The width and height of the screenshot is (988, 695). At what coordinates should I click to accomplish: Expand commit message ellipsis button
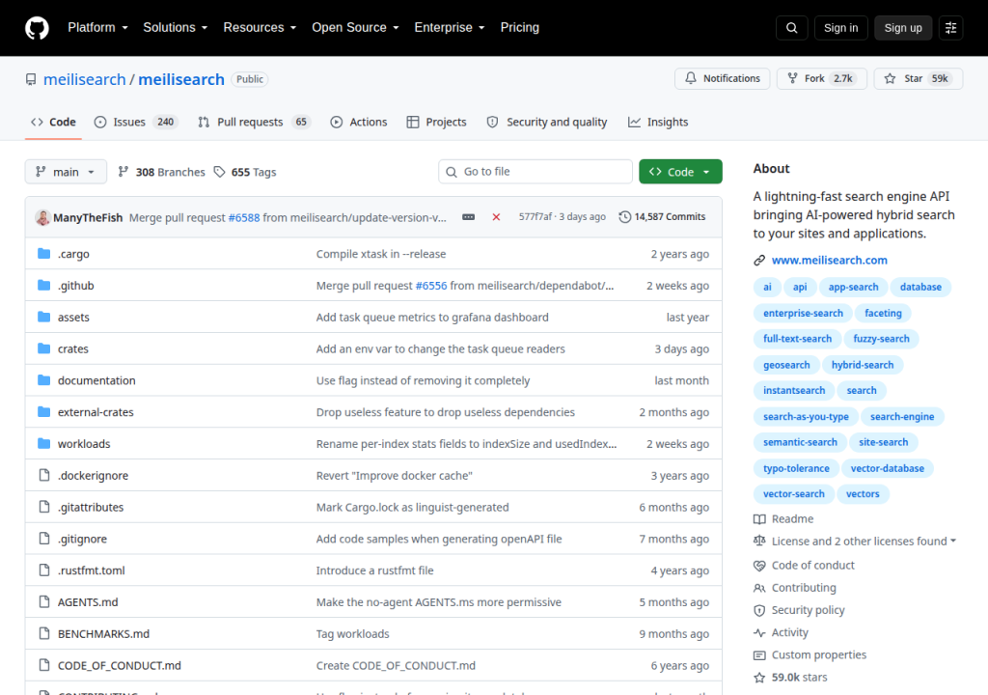pyautogui.click(x=468, y=217)
